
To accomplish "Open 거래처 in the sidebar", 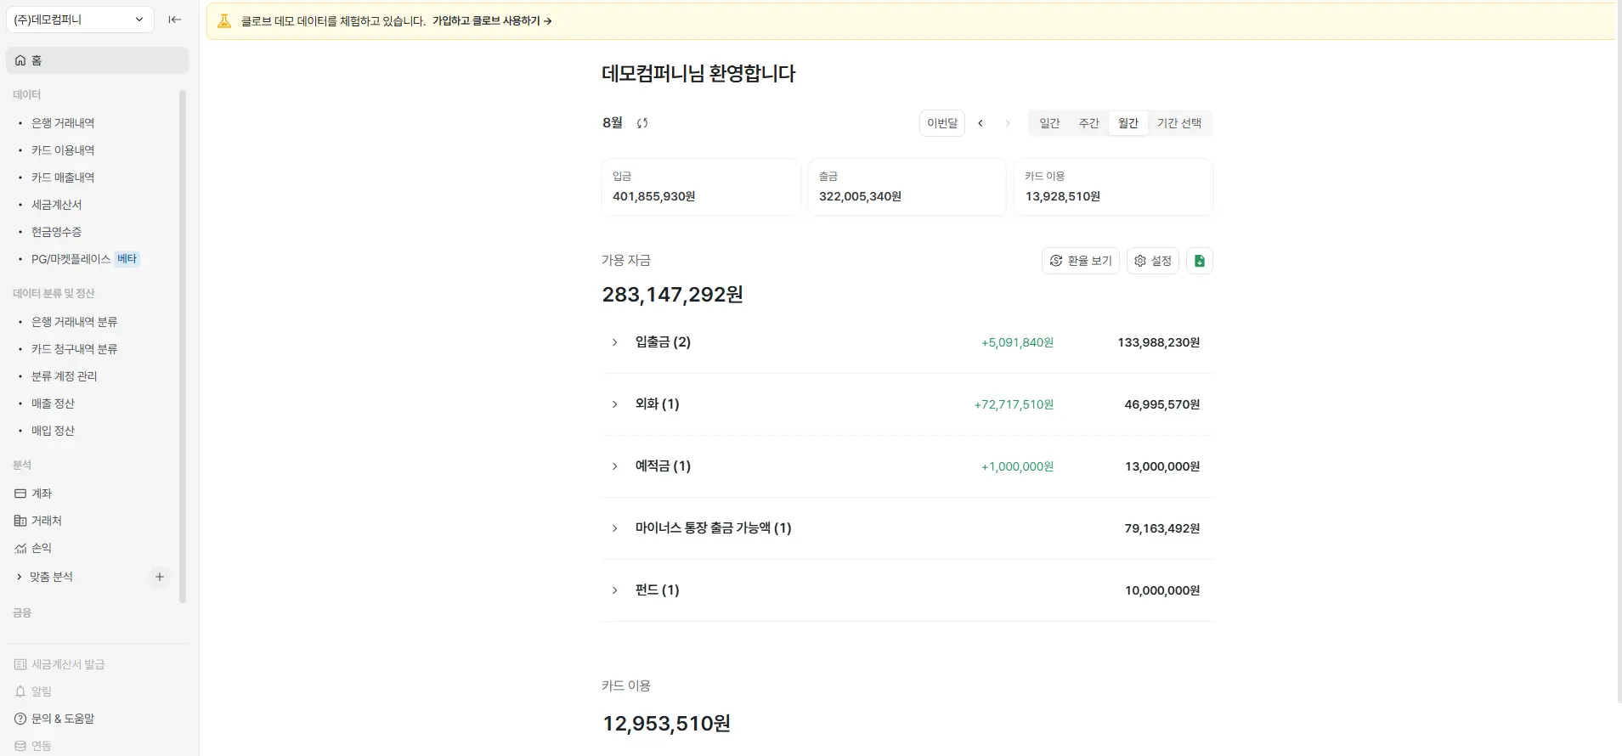I will tap(46, 521).
